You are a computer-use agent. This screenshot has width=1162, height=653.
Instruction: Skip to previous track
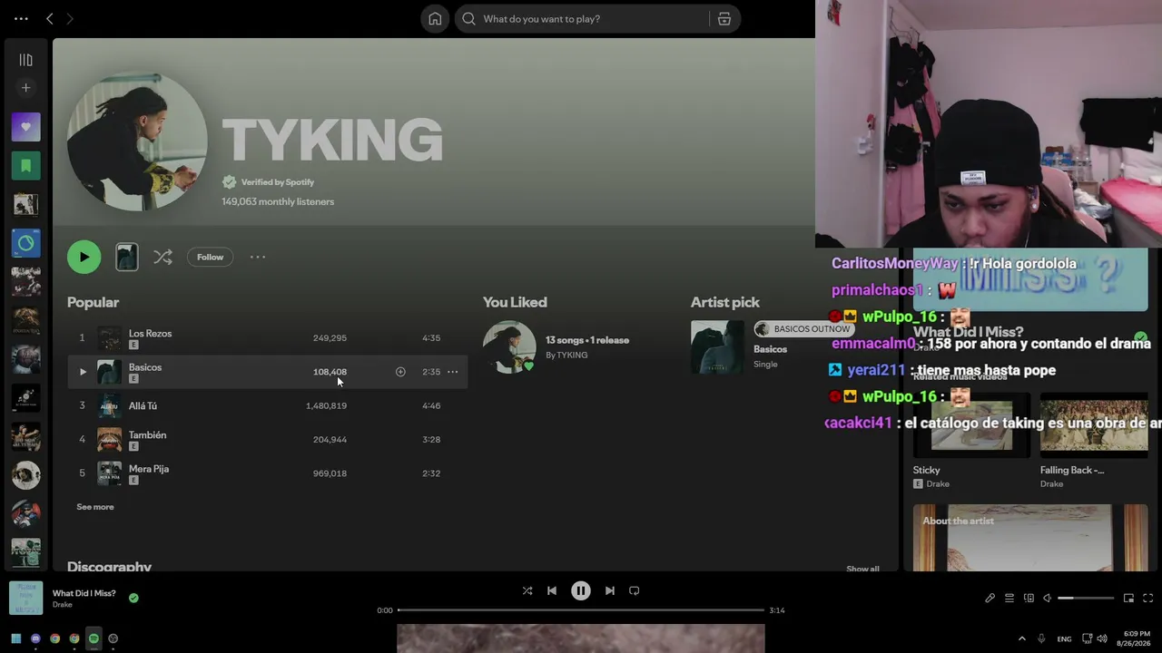(552, 590)
